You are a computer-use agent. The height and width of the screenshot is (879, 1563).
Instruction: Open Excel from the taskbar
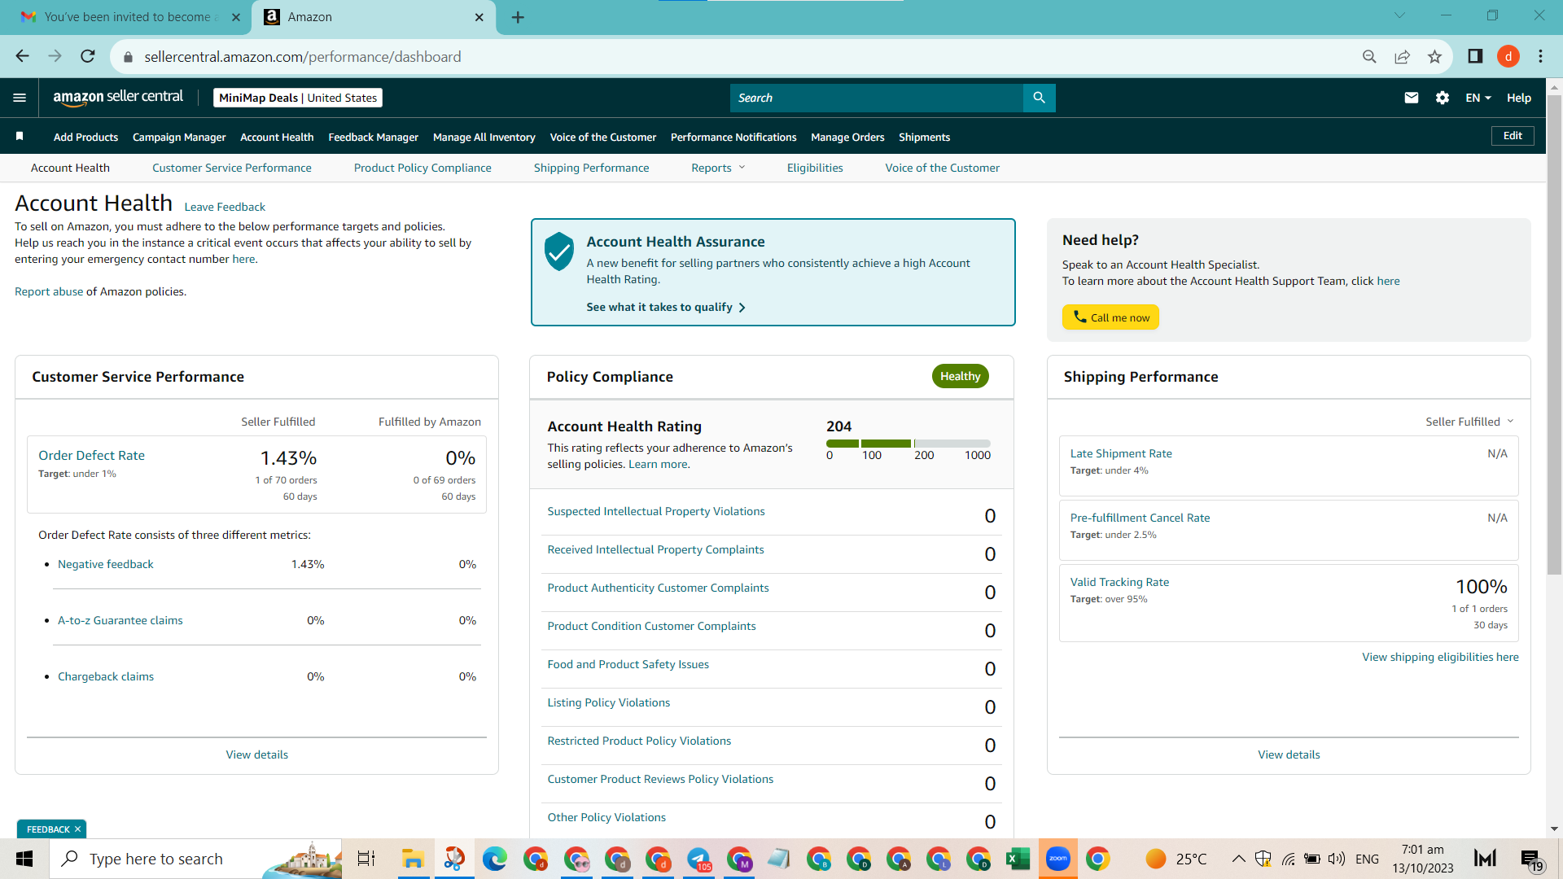(x=1018, y=859)
